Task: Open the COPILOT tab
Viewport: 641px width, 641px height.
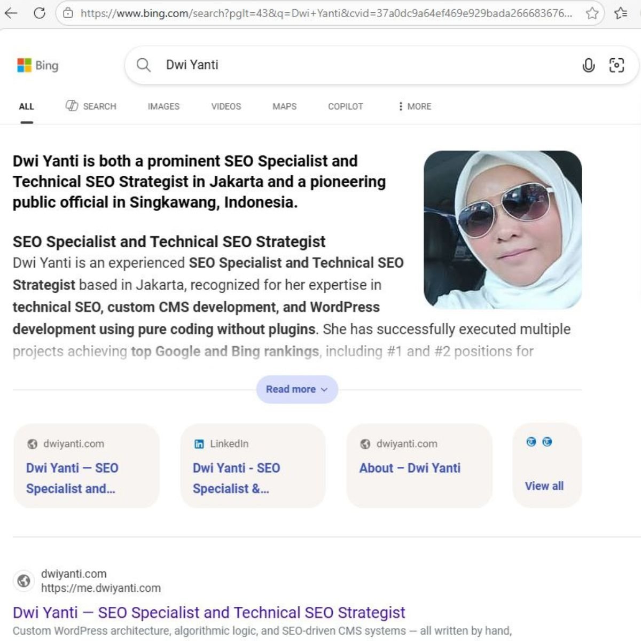Action: click(346, 106)
